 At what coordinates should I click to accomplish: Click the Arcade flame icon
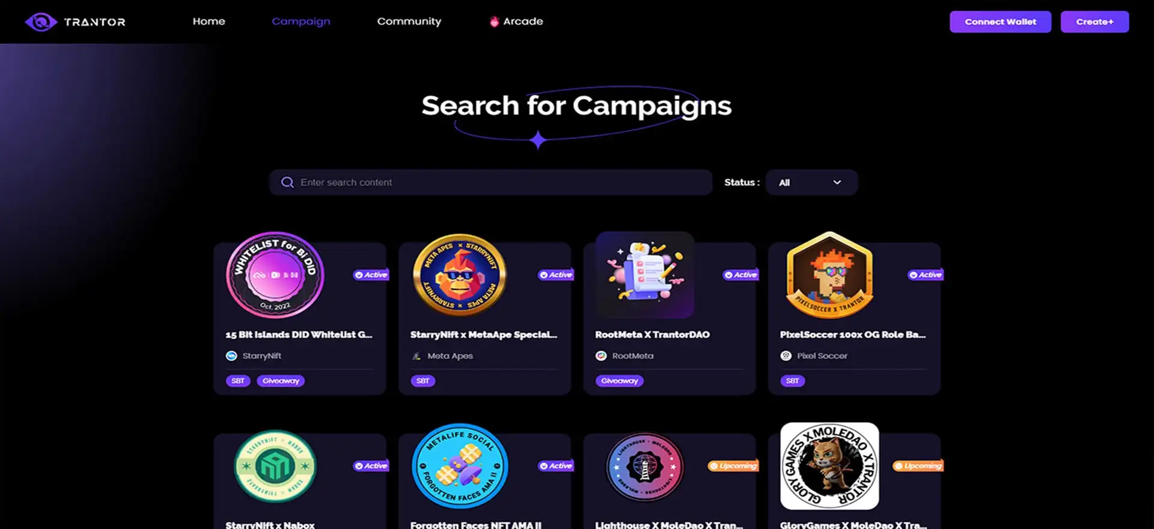494,22
